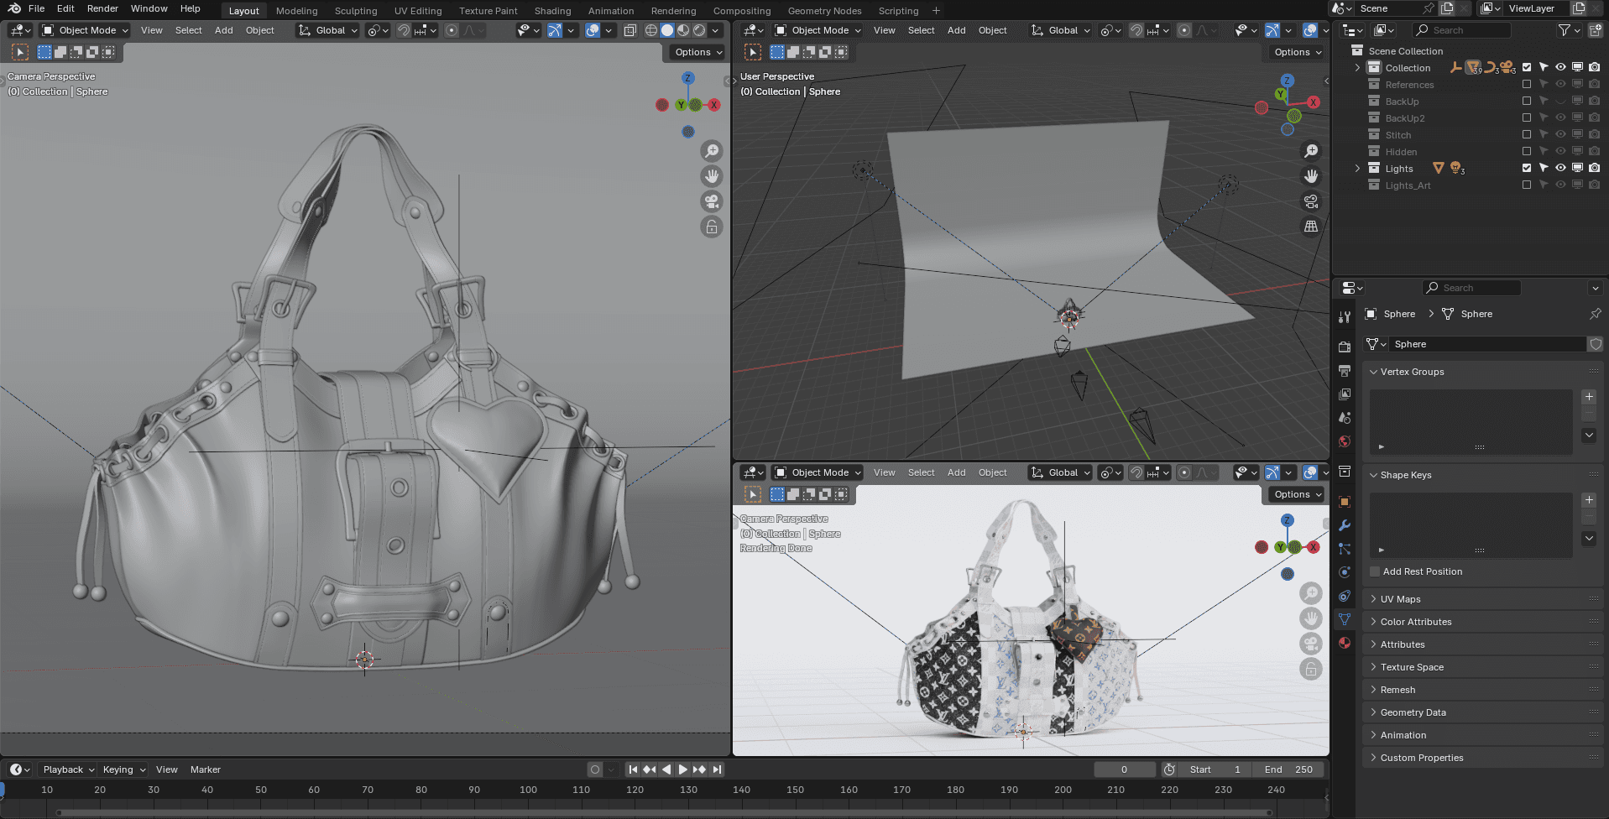Uncheck the Lights collection checkbox

pos(1527,168)
